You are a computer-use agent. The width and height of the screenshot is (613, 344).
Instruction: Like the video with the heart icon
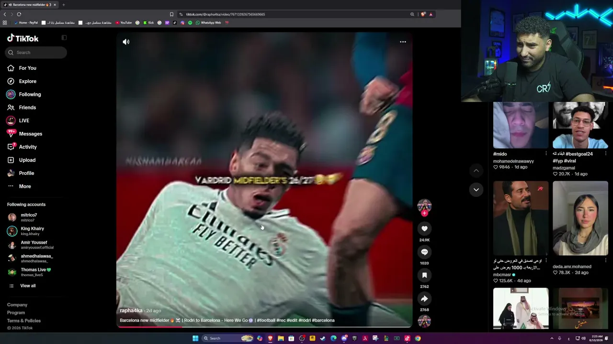(x=424, y=229)
